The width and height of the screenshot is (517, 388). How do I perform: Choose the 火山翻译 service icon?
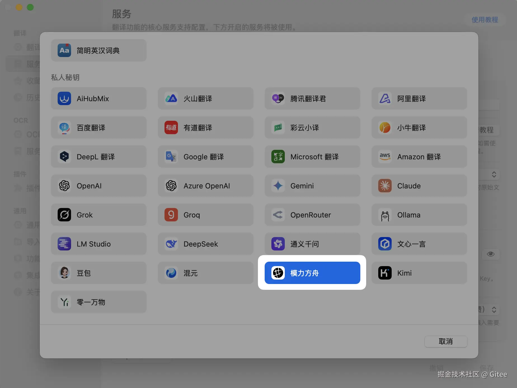171,99
